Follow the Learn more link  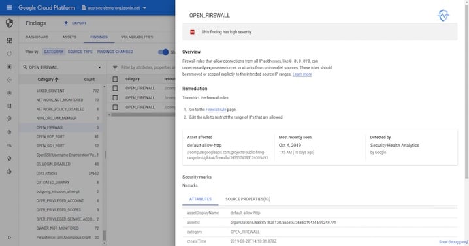pyautogui.click(x=302, y=74)
